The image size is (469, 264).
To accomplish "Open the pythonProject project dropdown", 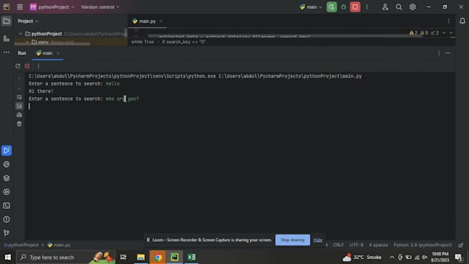I will 52,7.
